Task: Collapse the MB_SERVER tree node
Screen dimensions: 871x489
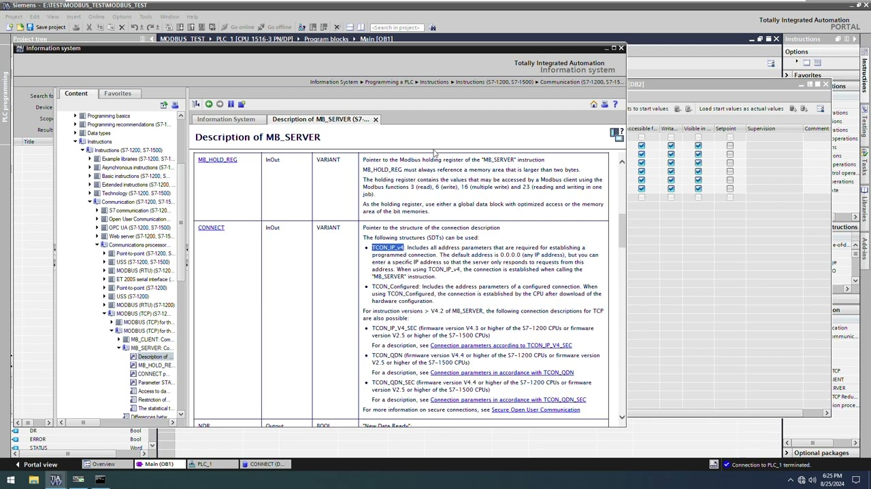Action: point(119,348)
